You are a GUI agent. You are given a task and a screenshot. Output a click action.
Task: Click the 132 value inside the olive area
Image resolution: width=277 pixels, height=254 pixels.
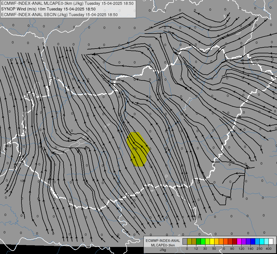click(135, 149)
